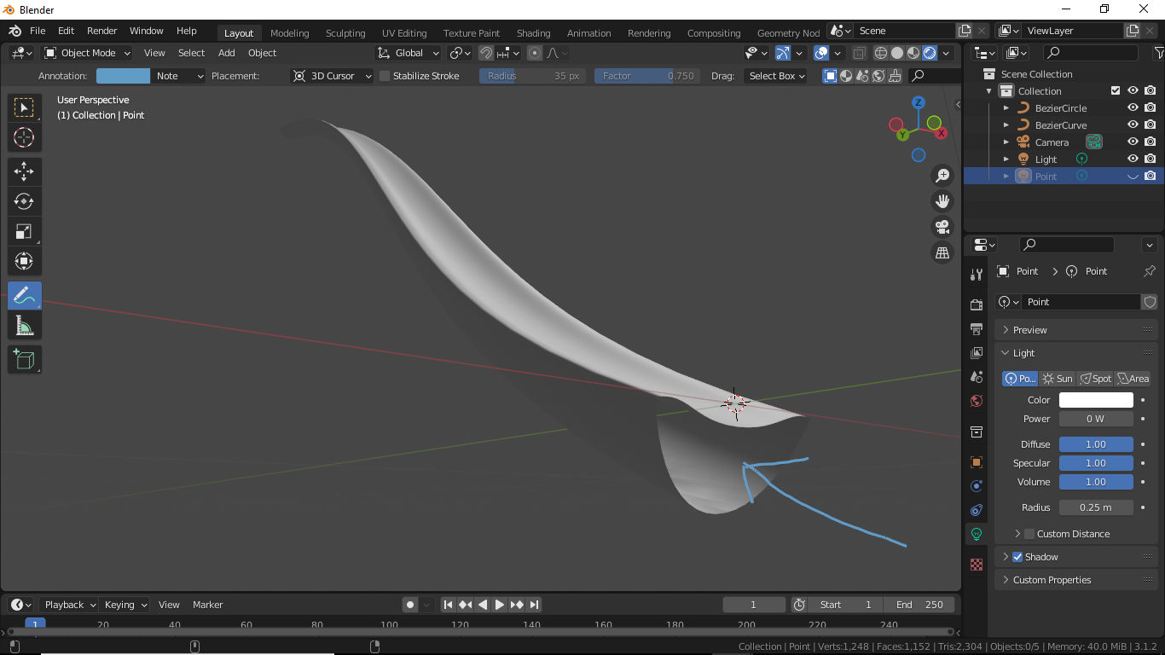1165x655 pixels.
Task: Enable the Stabilize Stroke checkbox
Action: coord(385,76)
